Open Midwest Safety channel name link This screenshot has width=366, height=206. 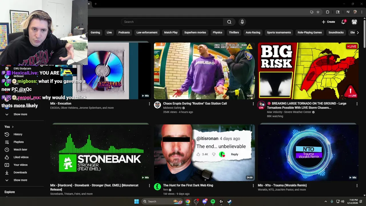[172, 108]
